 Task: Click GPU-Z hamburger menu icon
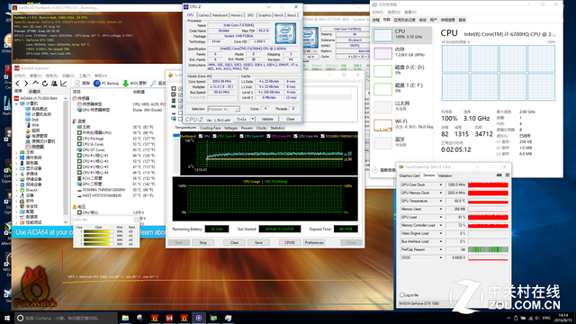pos(508,175)
